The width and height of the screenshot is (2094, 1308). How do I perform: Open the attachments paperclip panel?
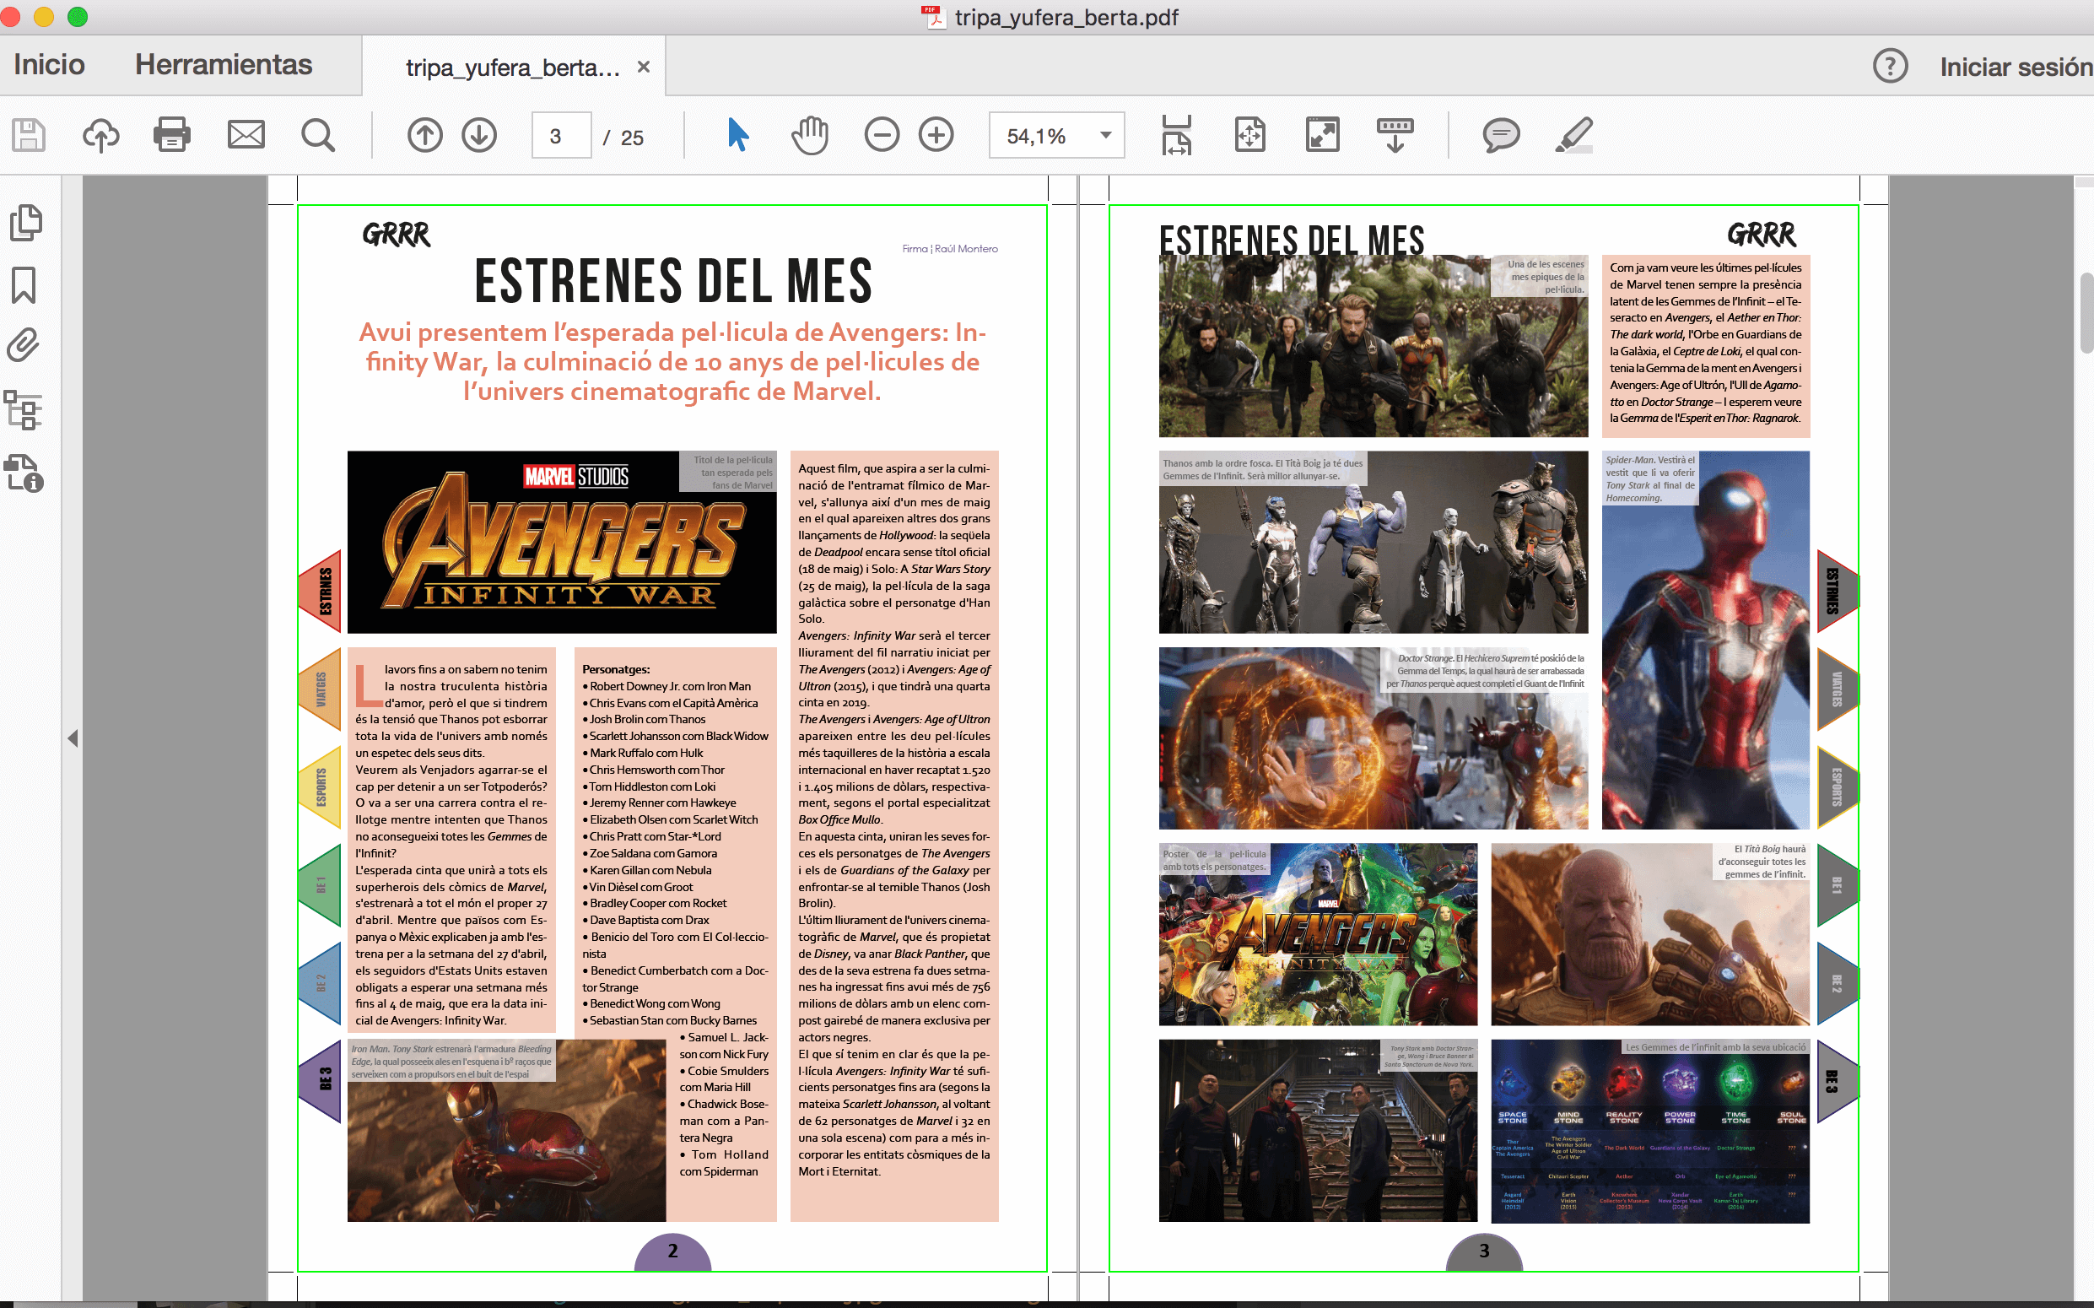tap(24, 346)
